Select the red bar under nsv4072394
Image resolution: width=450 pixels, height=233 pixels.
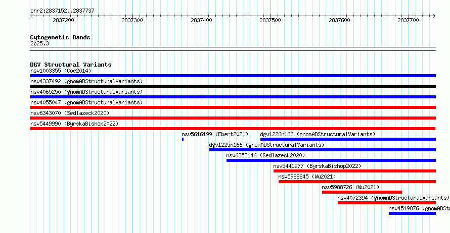click(x=387, y=203)
